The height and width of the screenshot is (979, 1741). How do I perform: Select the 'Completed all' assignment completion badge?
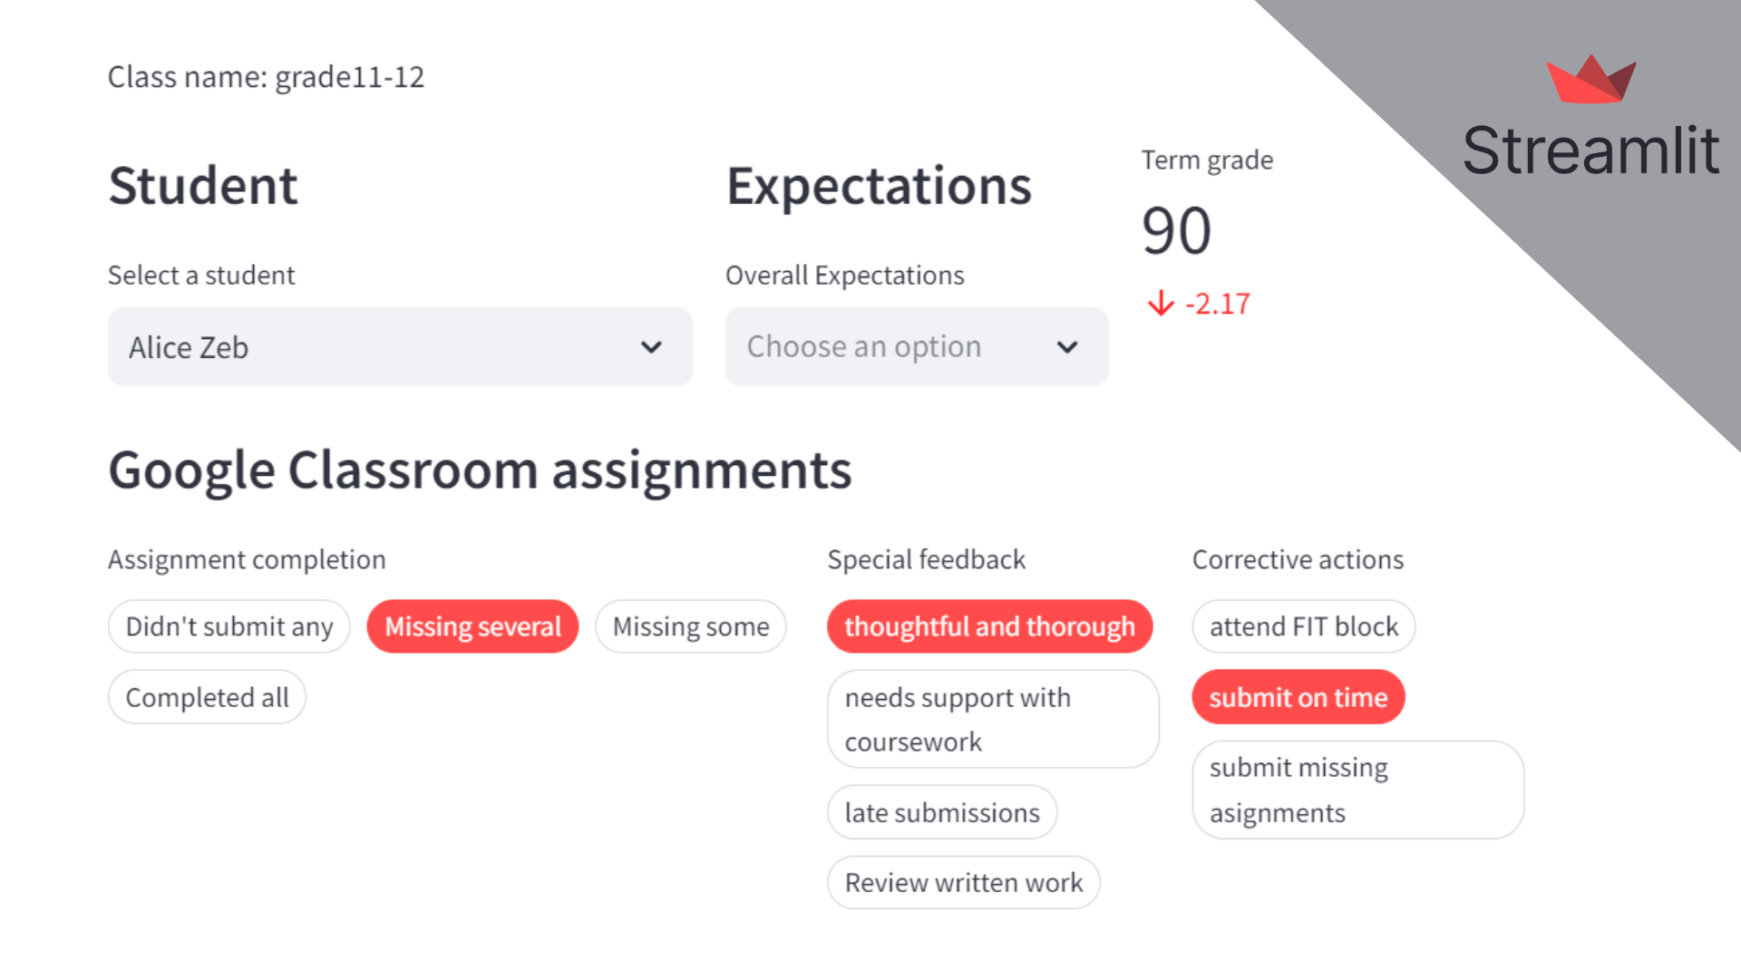click(x=206, y=697)
